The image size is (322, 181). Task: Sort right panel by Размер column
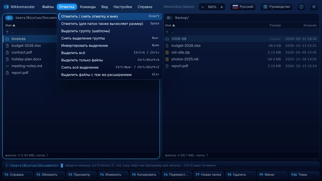click(x=275, y=25)
